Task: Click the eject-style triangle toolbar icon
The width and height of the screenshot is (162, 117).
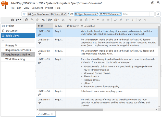Action: [x=81, y=20]
